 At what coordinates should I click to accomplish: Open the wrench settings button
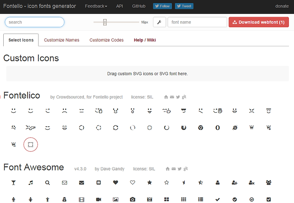click(159, 22)
